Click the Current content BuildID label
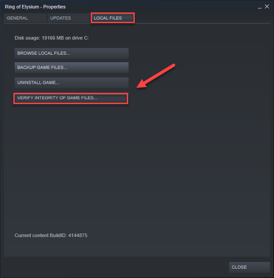The width and height of the screenshot is (274, 278). [x=41, y=235]
